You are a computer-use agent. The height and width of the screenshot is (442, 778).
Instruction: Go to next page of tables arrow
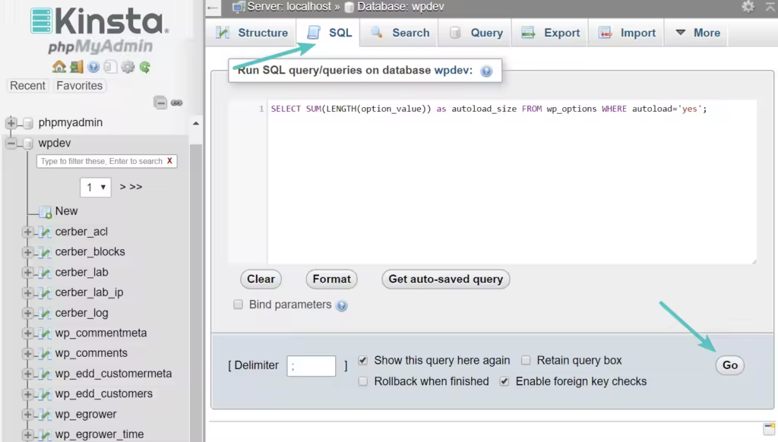(122, 187)
